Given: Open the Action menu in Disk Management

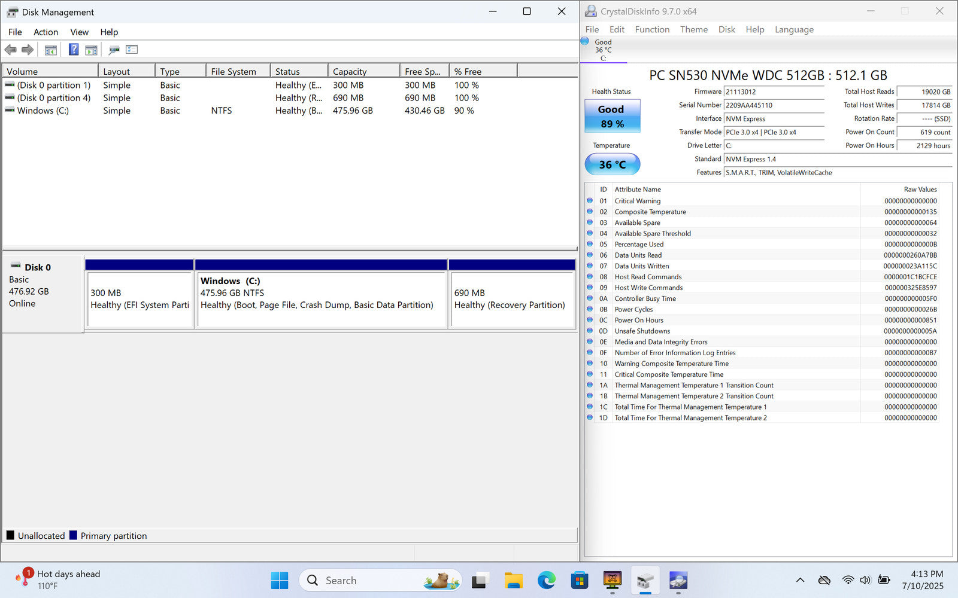Looking at the screenshot, I should pyautogui.click(x=46, y=32).
